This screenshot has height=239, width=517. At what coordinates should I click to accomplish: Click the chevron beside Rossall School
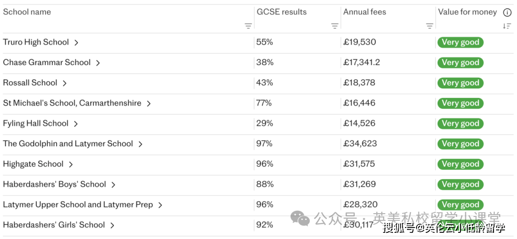tap(65, 83)
